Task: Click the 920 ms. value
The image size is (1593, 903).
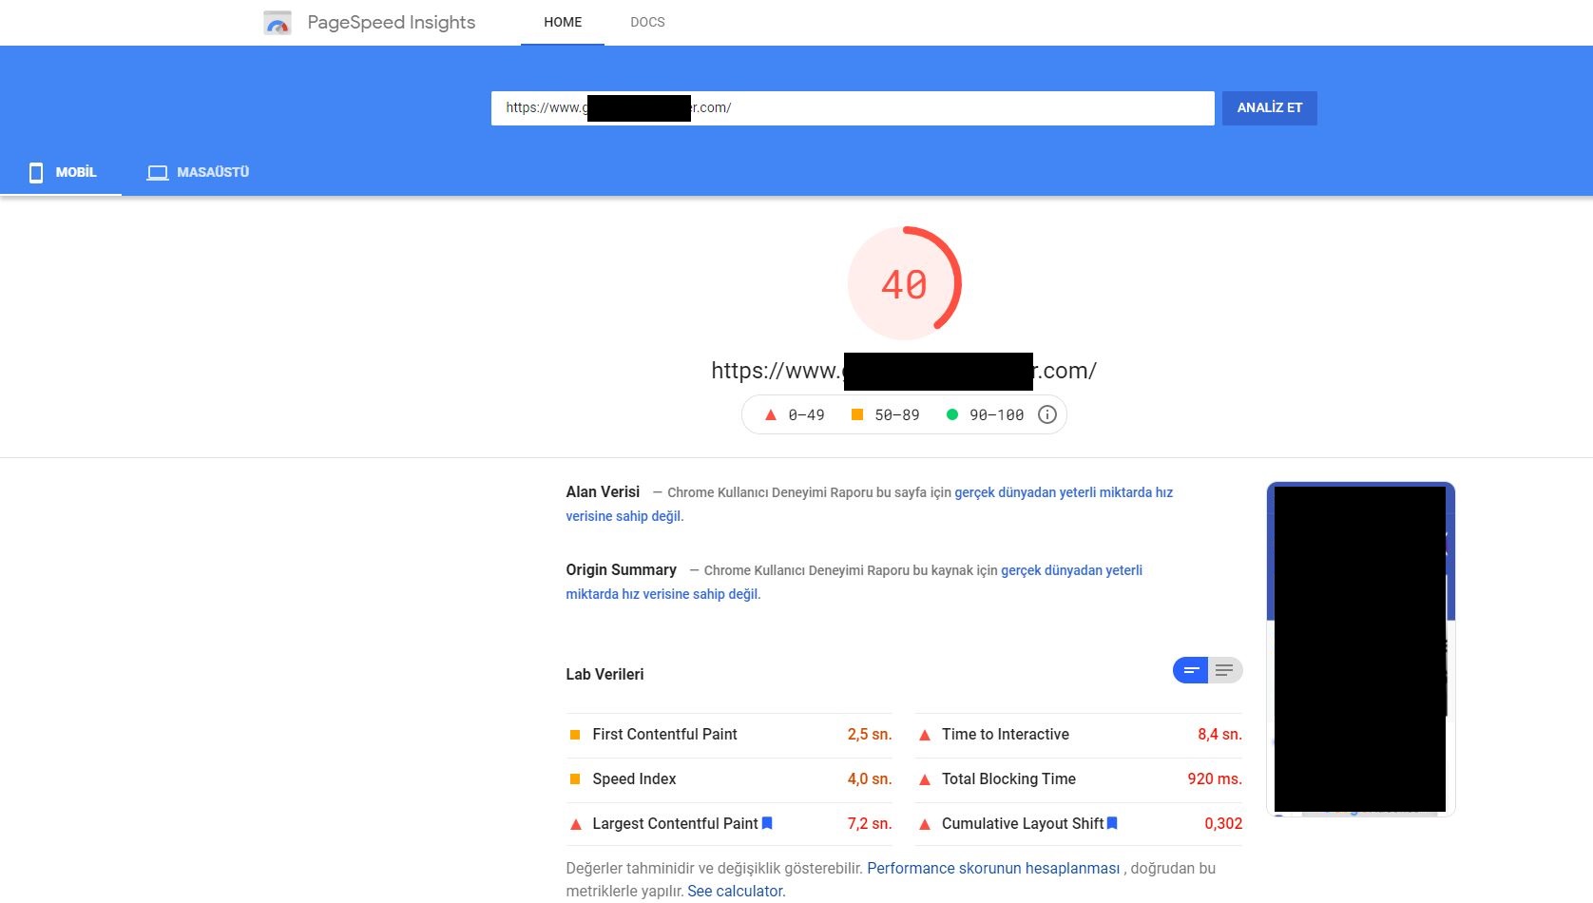Action: 1215,779
